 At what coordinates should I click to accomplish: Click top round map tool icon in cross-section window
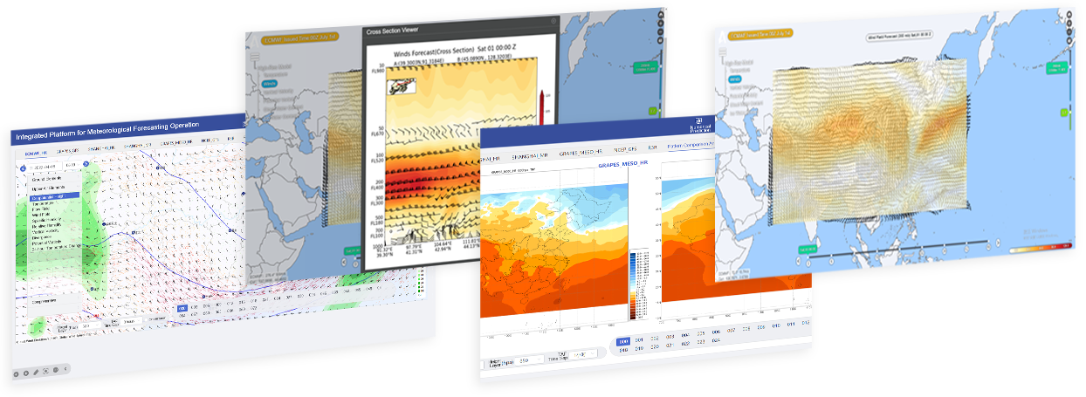pos(661,15)
